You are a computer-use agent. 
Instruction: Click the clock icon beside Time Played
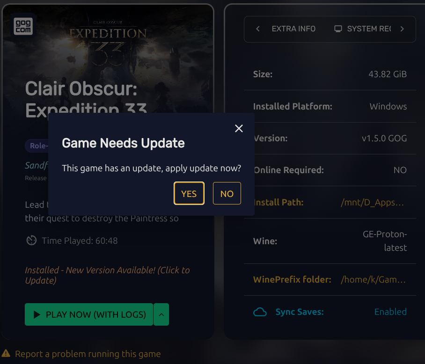click(x=31, y=240)
